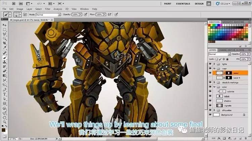Screen dimensions: 252x141
Task: Launch Bridge from application bar
Action: pos(14,3)
